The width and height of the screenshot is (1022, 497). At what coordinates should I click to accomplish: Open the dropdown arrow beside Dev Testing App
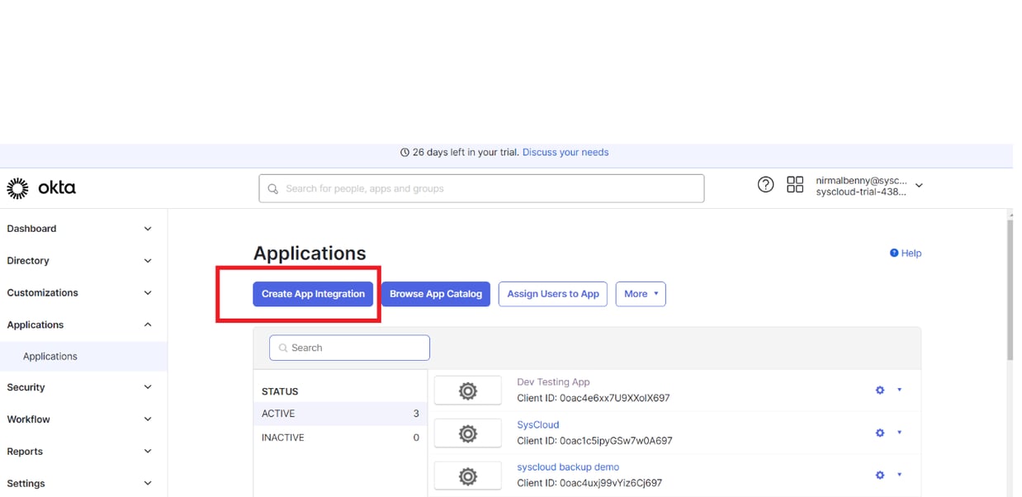click(900, 390)
